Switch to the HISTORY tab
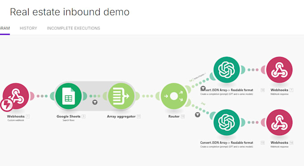 click(x=28, y=28)
